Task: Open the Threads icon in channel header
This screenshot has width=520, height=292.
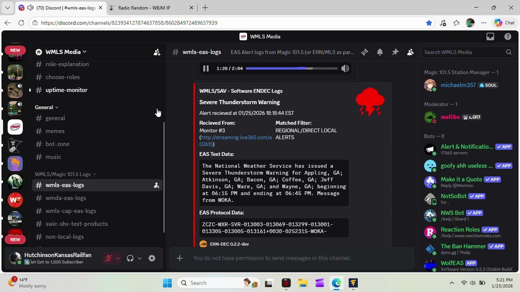Action: tap(364, 52)
